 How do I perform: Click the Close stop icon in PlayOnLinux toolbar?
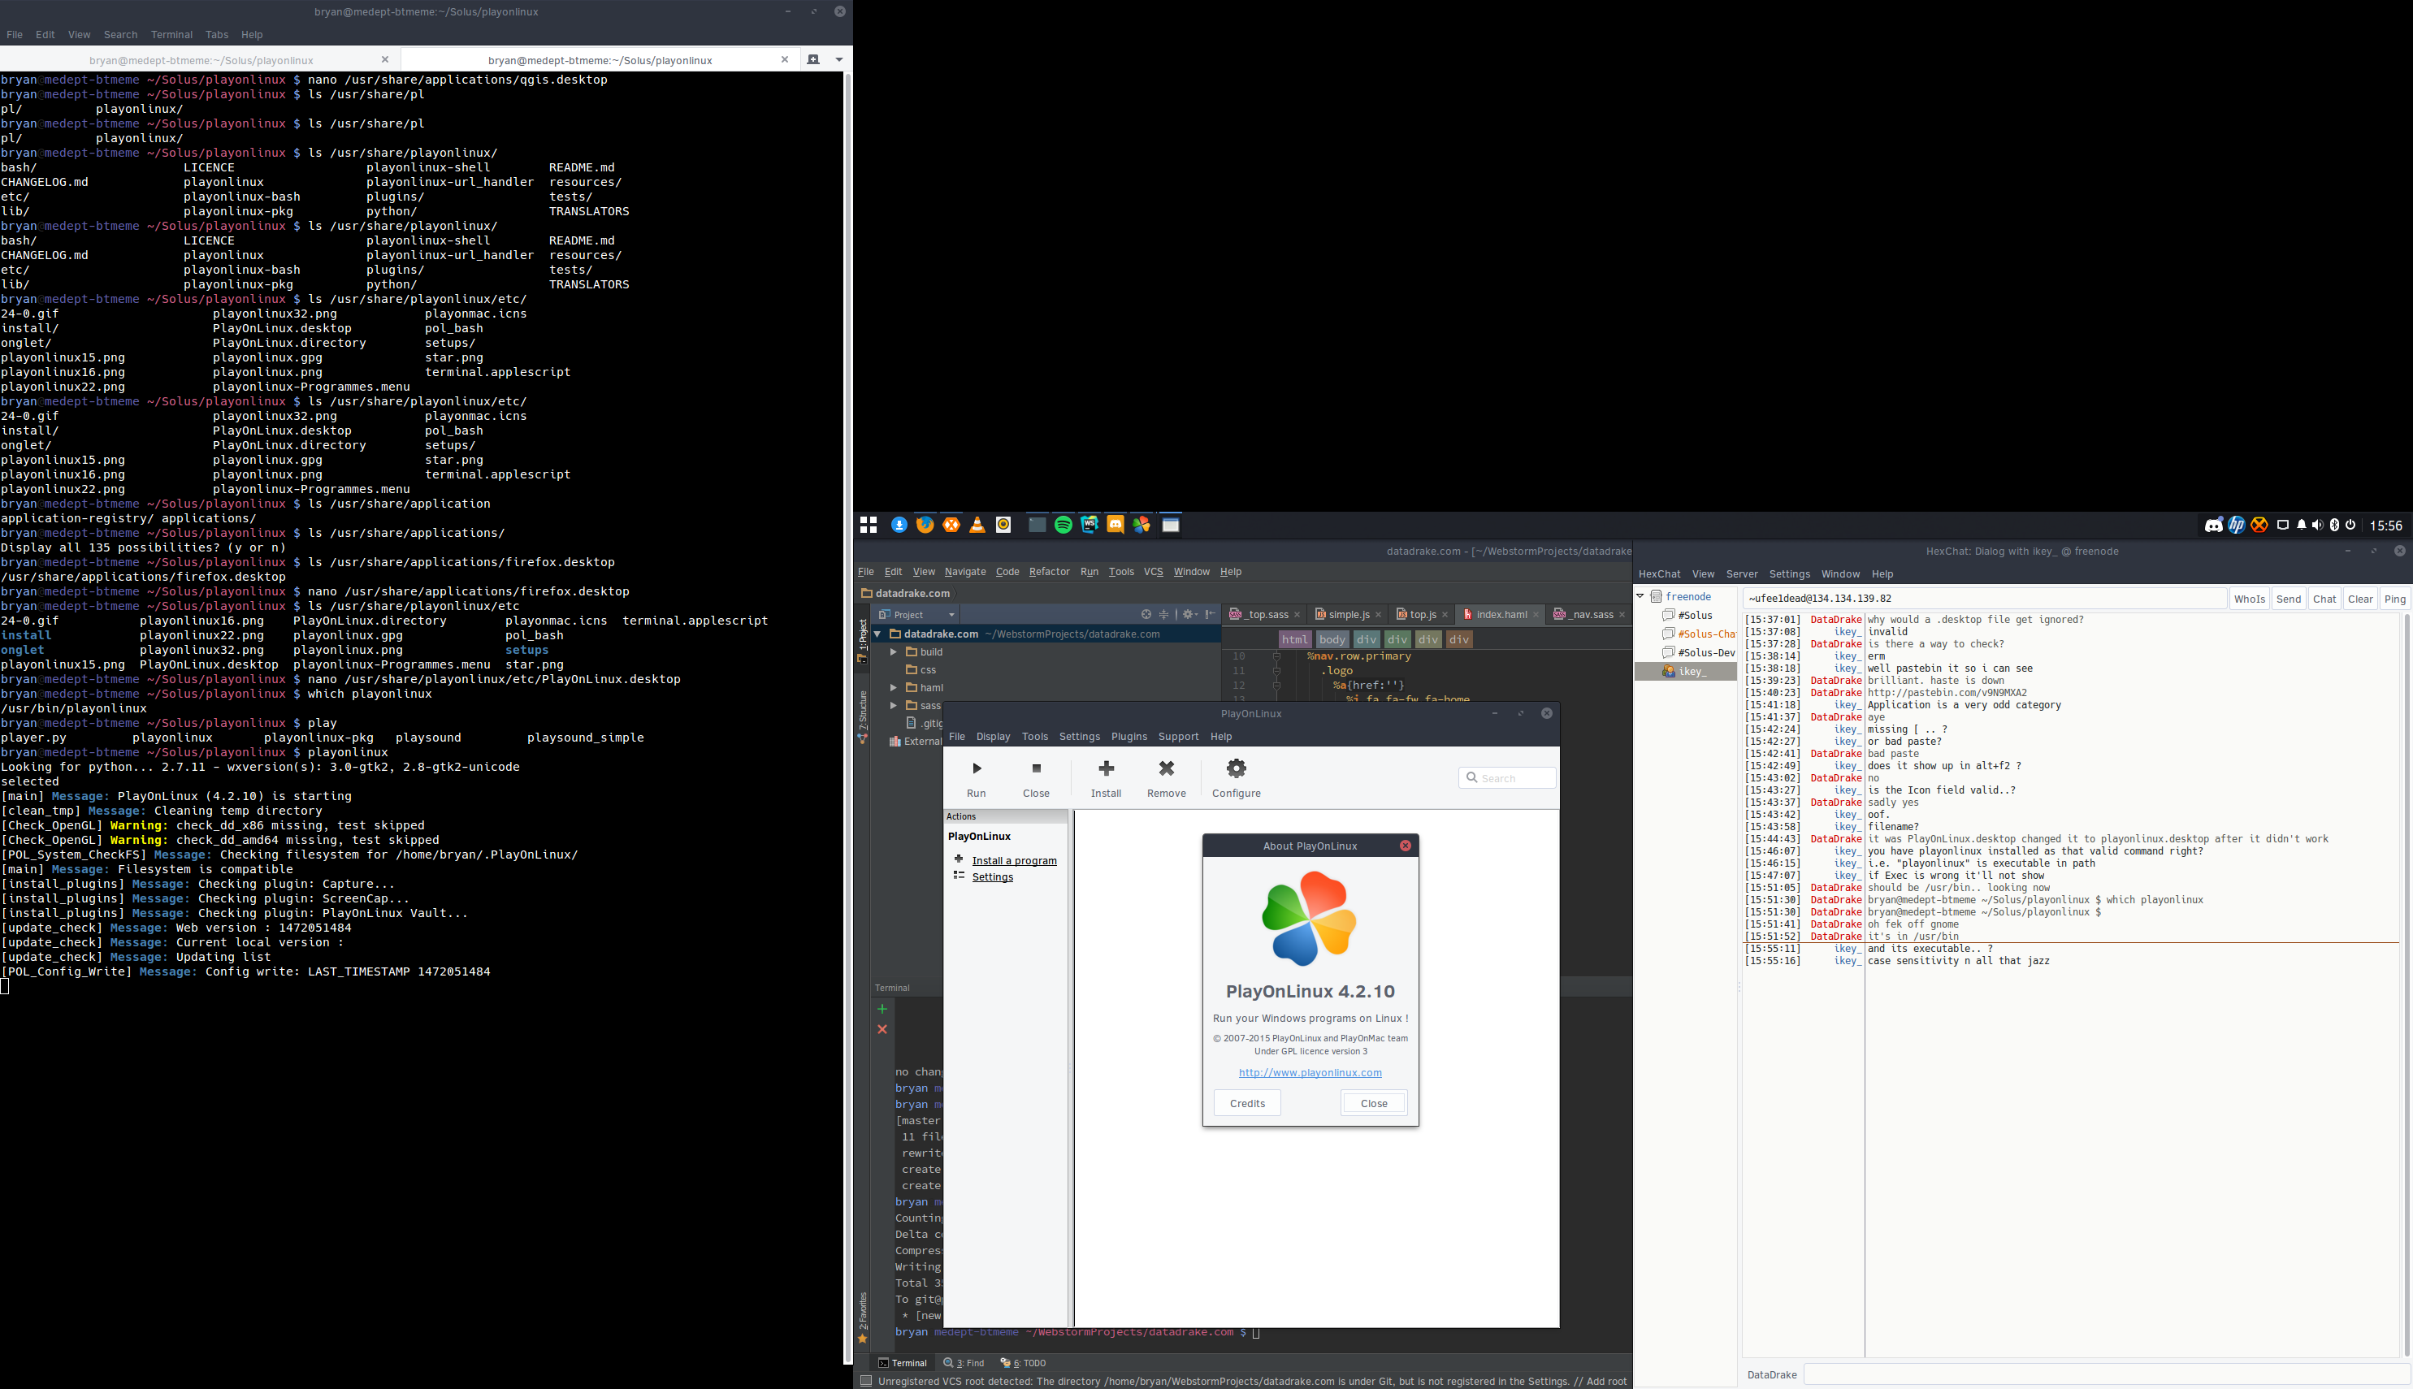pyautogui.click(x=1036, y=769)
